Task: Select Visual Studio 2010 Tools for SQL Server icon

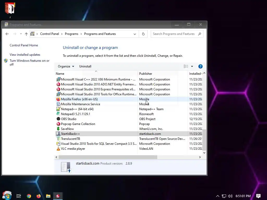Action: pos(58,143)
